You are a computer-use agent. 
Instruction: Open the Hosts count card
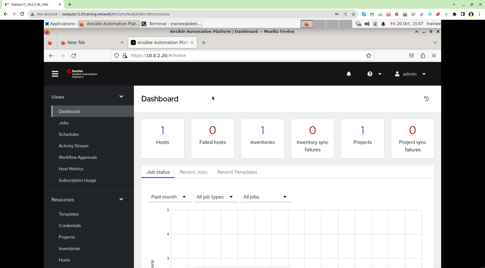pyautogui.click(x=163, y=139)
